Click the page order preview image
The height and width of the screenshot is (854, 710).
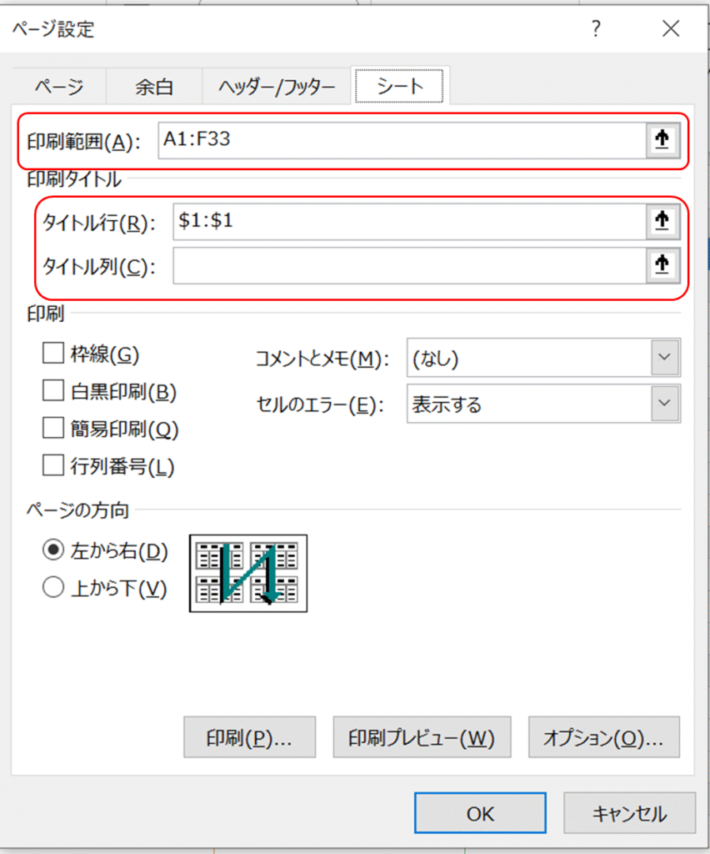248,574
